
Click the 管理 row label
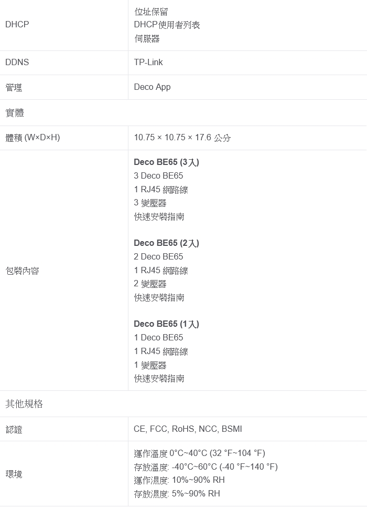pos(14,88)
